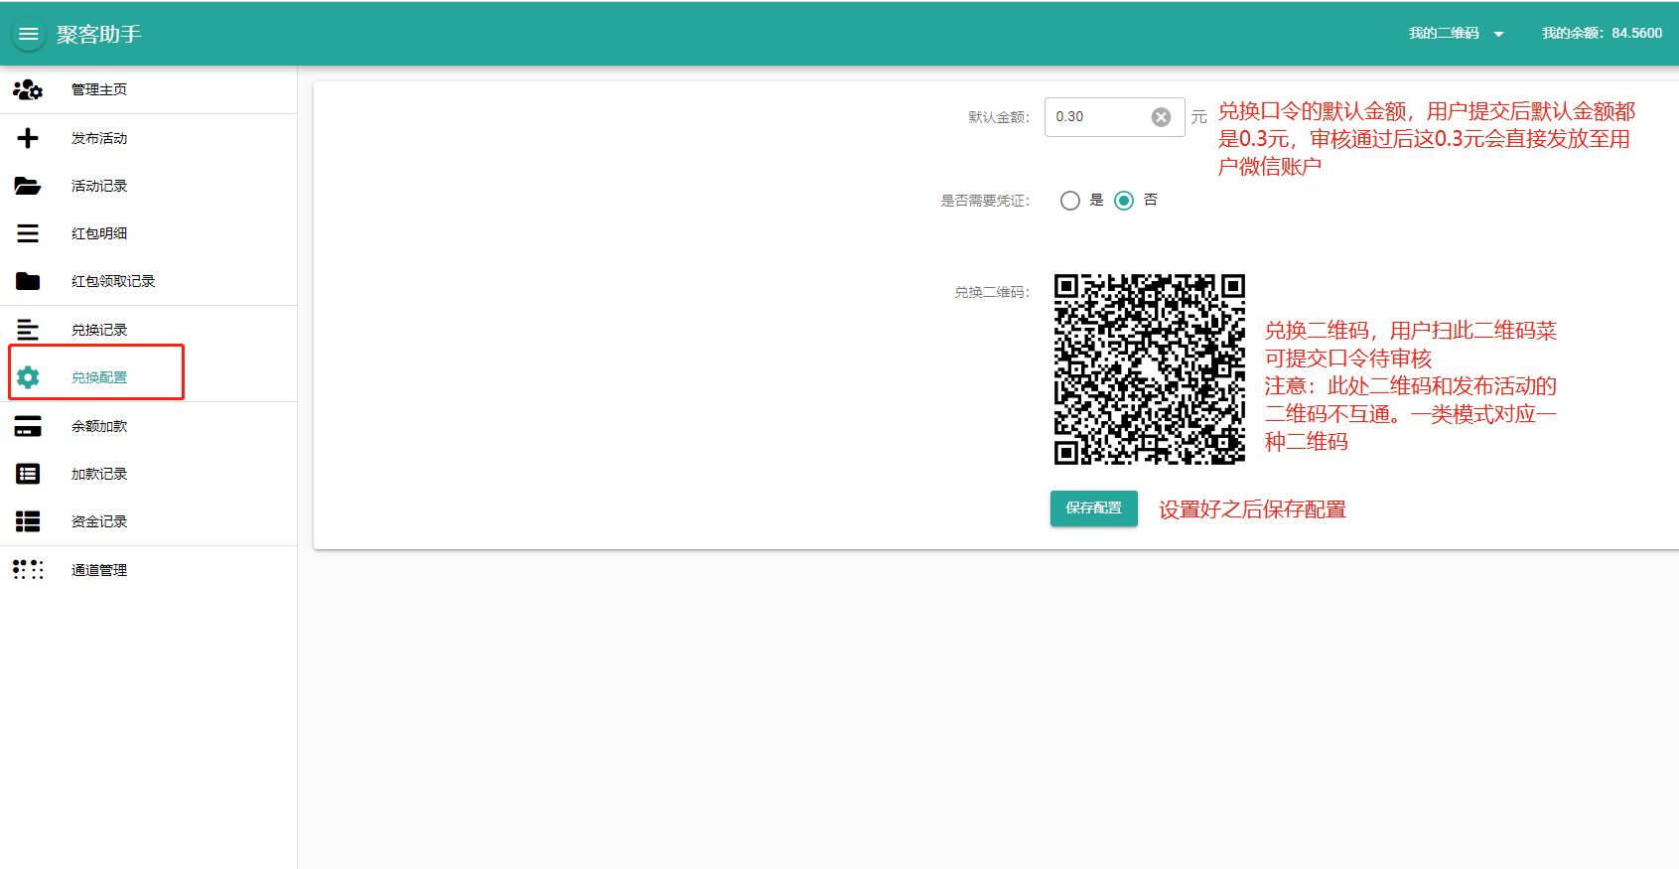
Task: Open 资金记录 menu item
Action: click(x=149, y=521)
